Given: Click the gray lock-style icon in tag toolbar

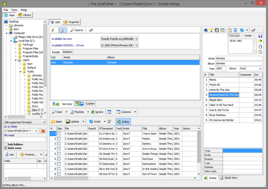Looking at the screenshot, I should point(217,30).
